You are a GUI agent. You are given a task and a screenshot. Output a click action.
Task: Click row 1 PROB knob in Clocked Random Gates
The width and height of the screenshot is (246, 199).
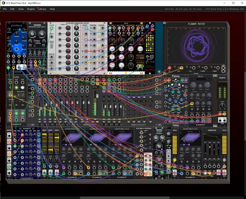pyautogui.click(x=76, y=28)
